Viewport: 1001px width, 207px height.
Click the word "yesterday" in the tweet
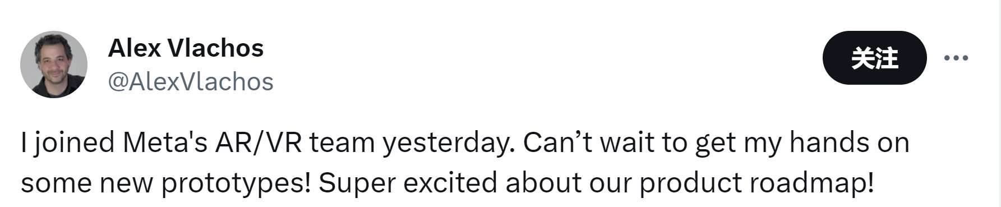(446, 144)
